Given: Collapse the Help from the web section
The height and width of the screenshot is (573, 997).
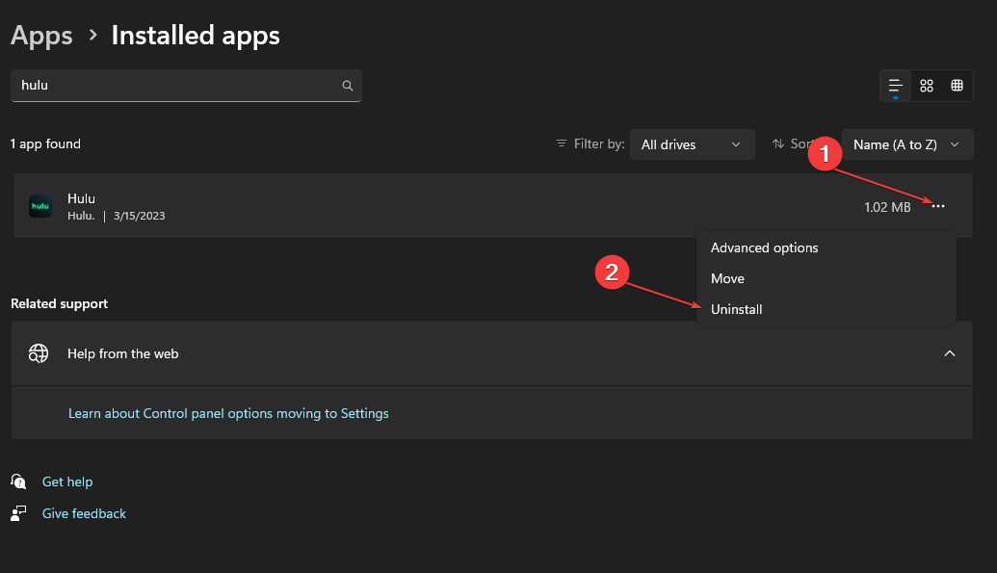Looking at the screenshot, I should pyautogui.click(x=950, y=353).
